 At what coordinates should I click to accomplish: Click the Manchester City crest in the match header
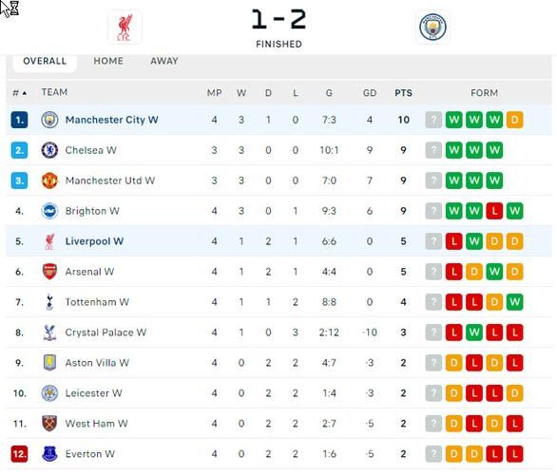pos(432,27)
